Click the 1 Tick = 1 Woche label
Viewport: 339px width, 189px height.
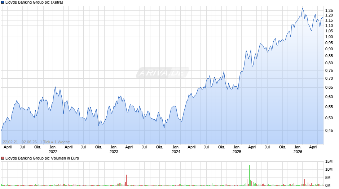pos(55,142)
